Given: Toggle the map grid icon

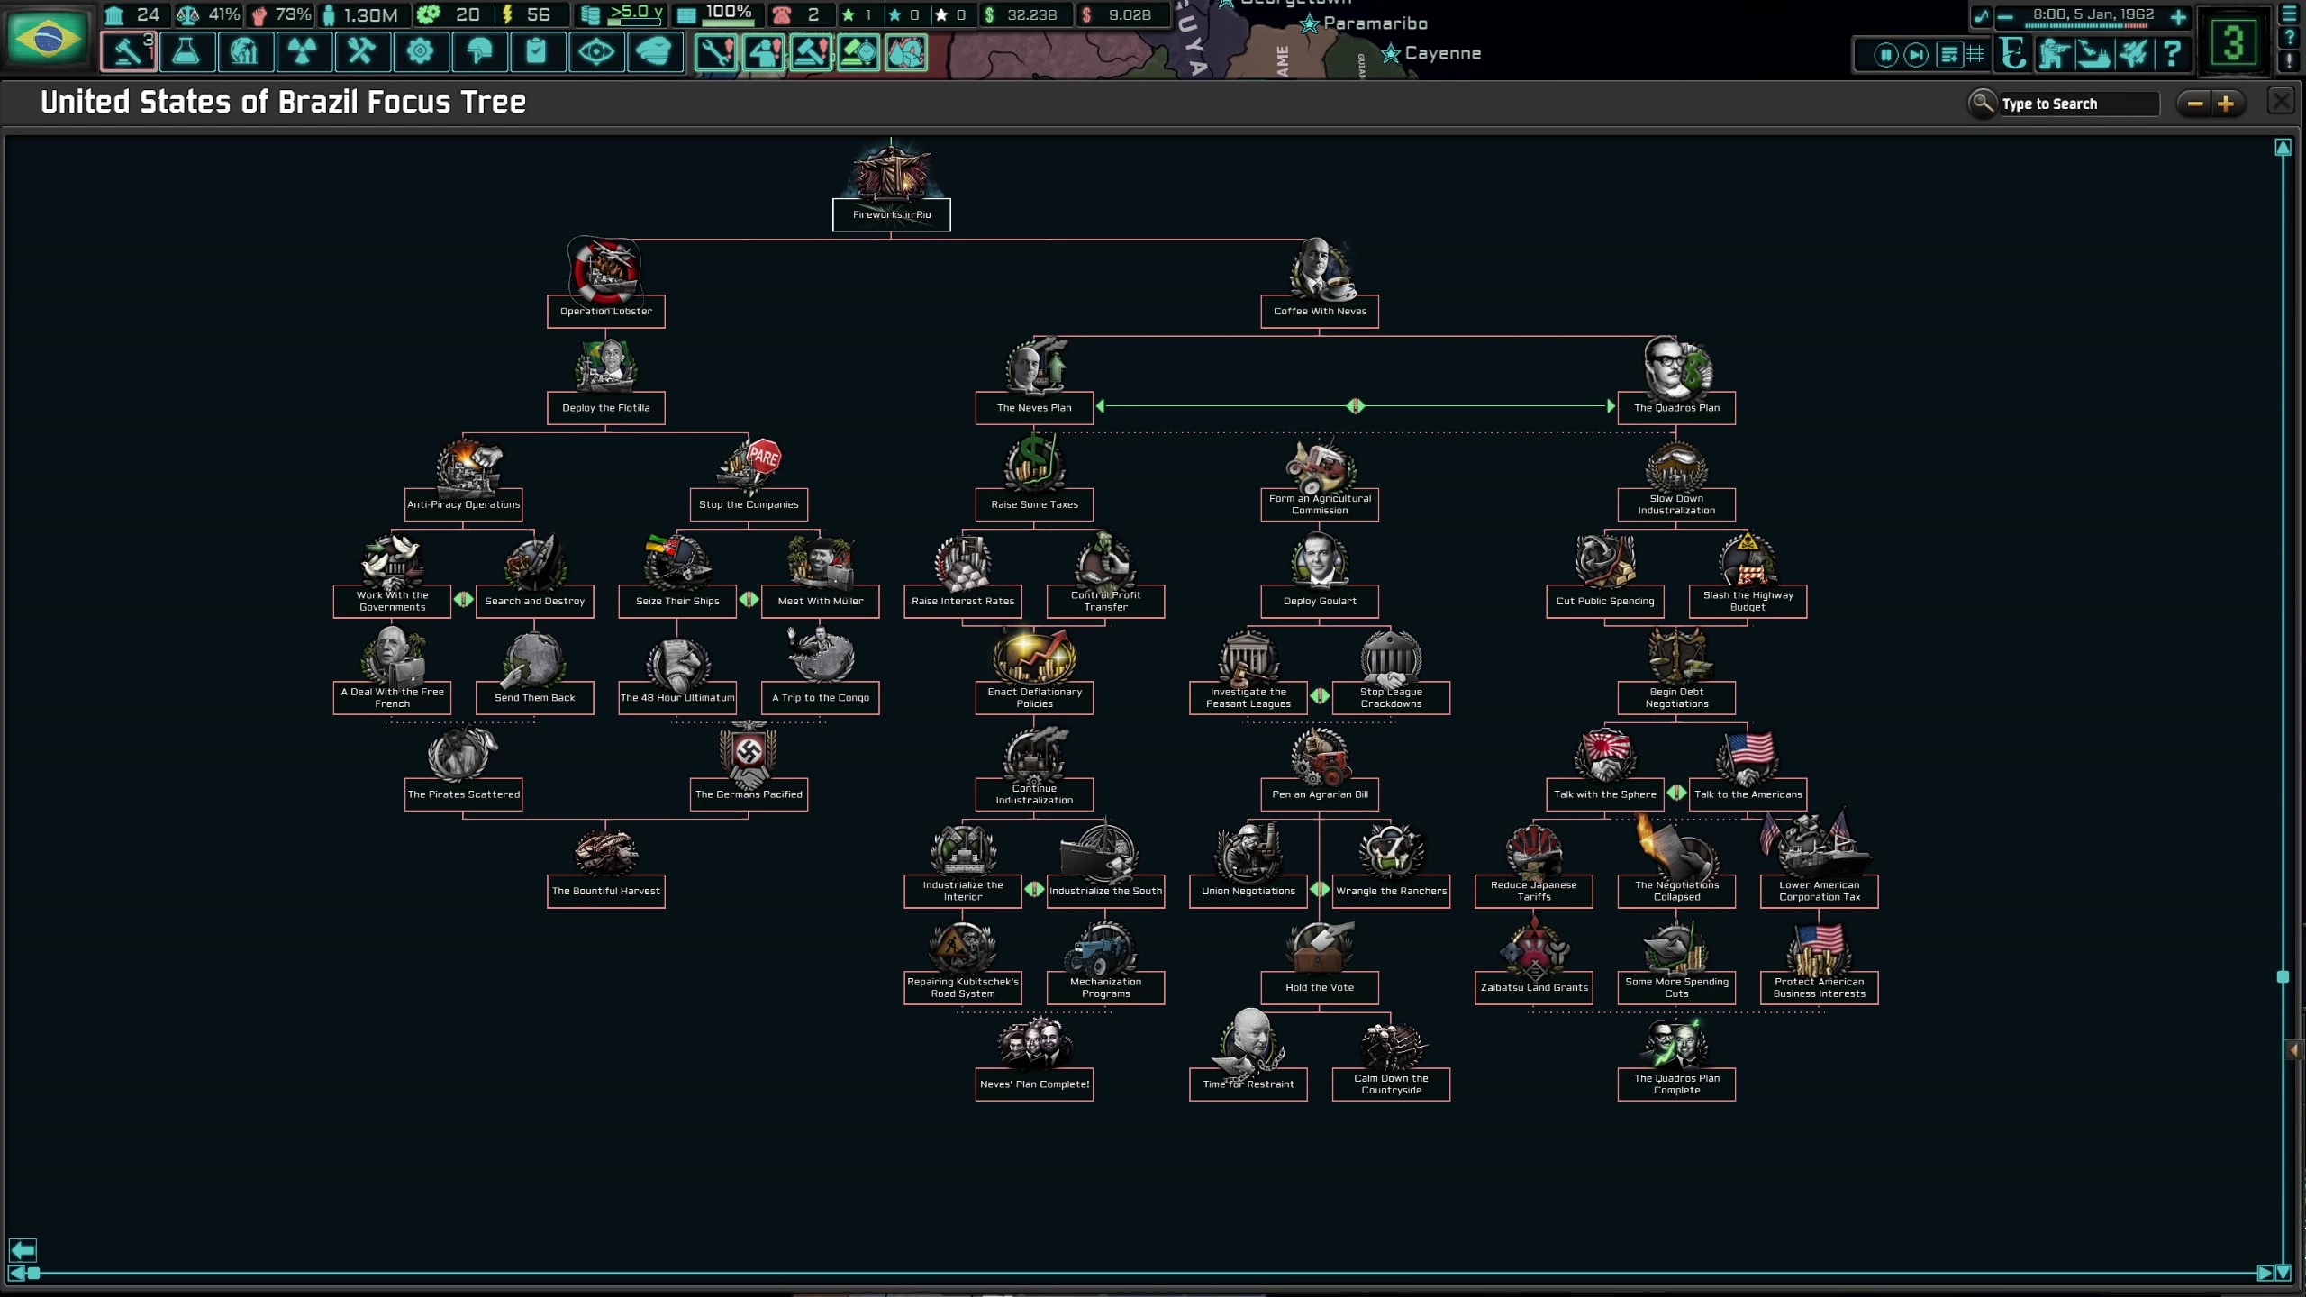Looking at the screenshot, I should coord(1975,54).
